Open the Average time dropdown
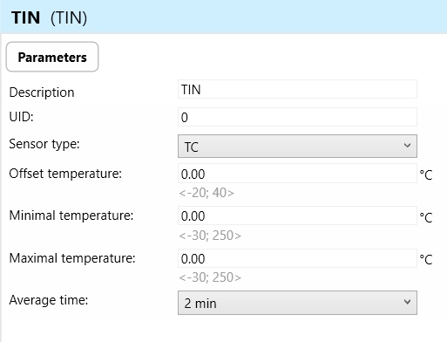The height and width of the screenshot is (342, 447). click(x=297, y=303)
